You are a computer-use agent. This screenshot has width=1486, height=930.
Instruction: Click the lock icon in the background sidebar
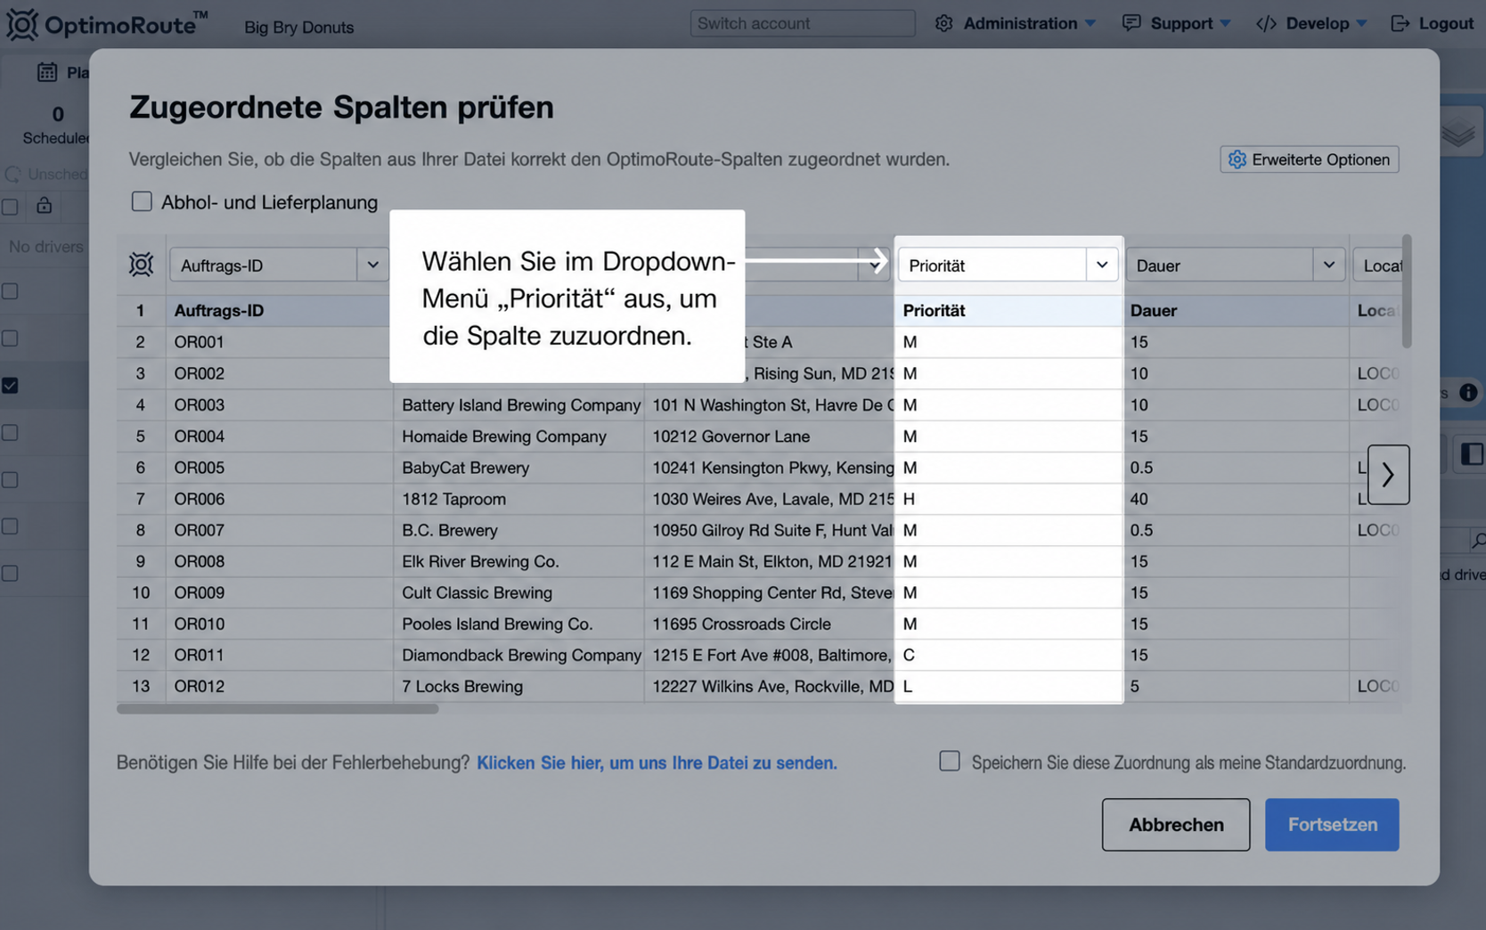click(44, 206)
